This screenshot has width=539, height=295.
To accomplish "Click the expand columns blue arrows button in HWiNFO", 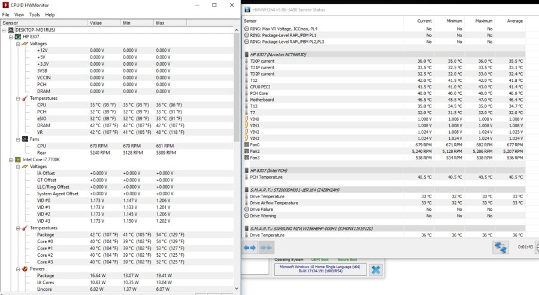I will coord(250,247).
